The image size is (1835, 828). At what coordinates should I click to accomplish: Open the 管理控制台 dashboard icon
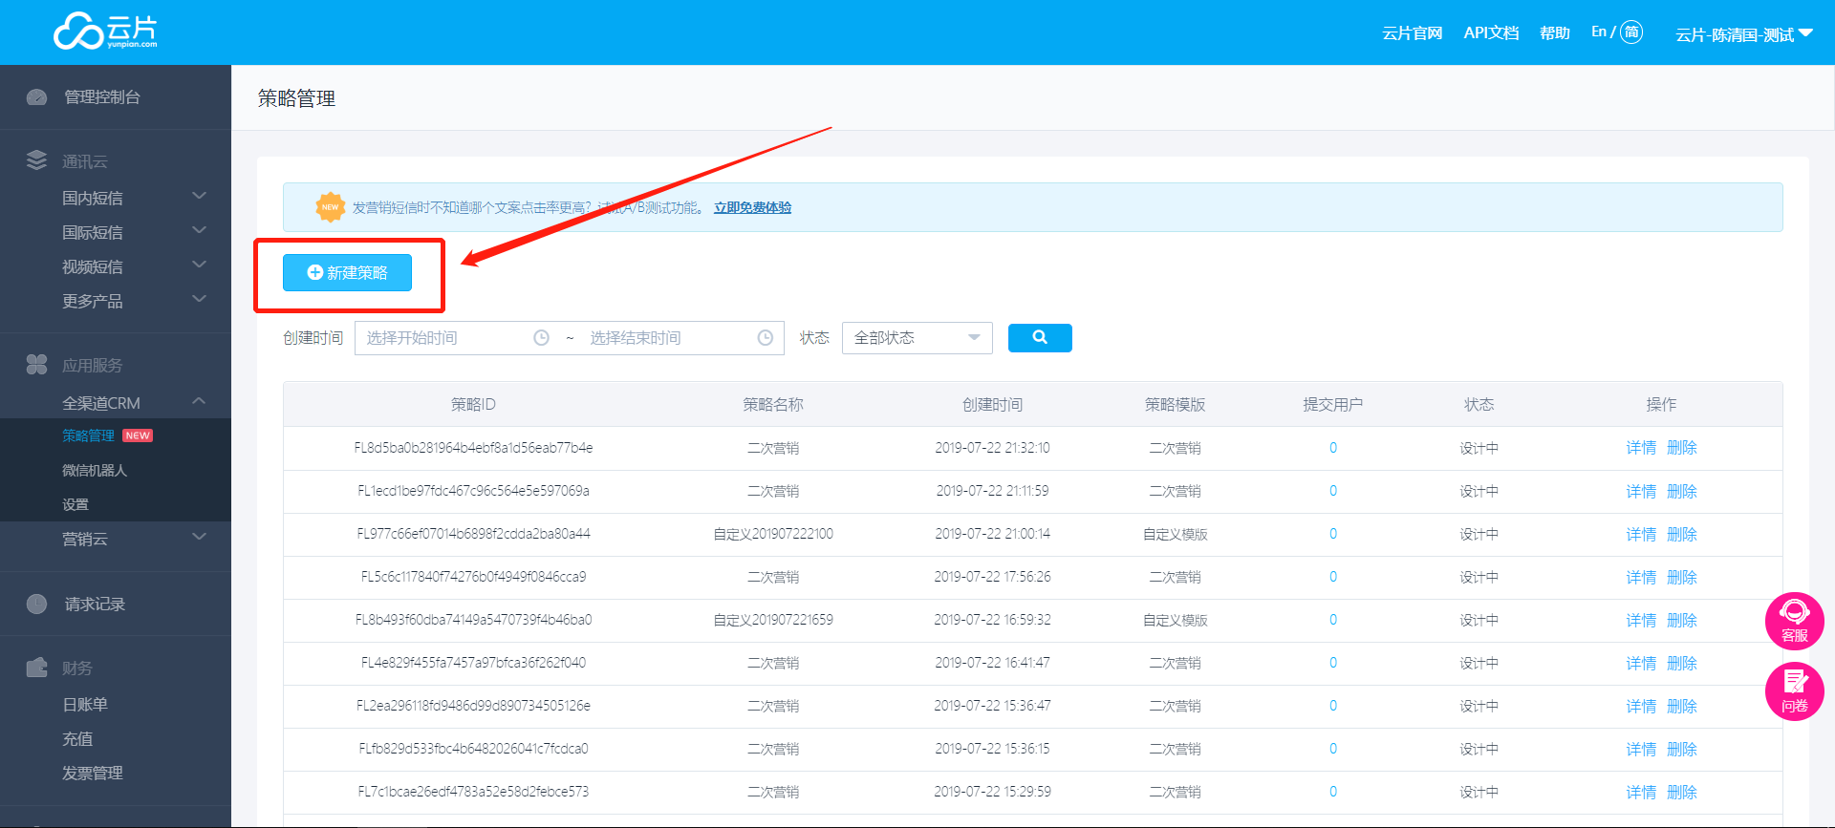coord(36,97)
